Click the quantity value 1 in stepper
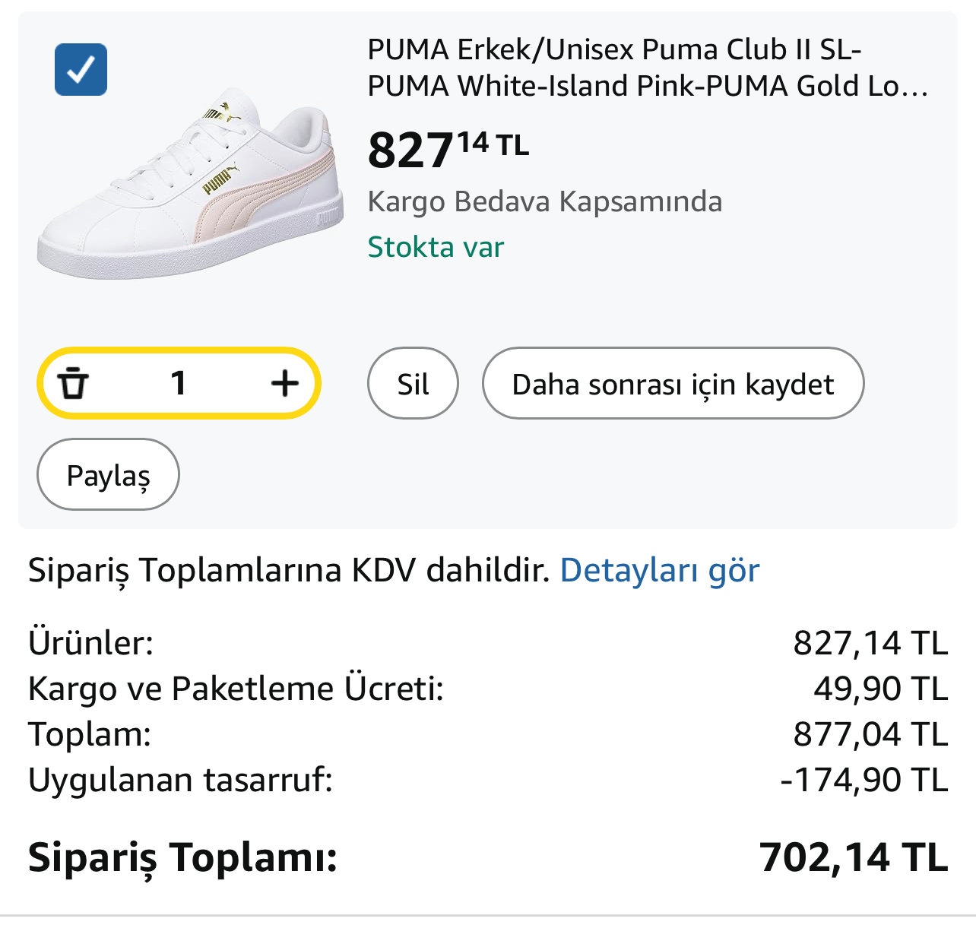The height and width of the screenshot is (925, 976). (x=179, y=383)
